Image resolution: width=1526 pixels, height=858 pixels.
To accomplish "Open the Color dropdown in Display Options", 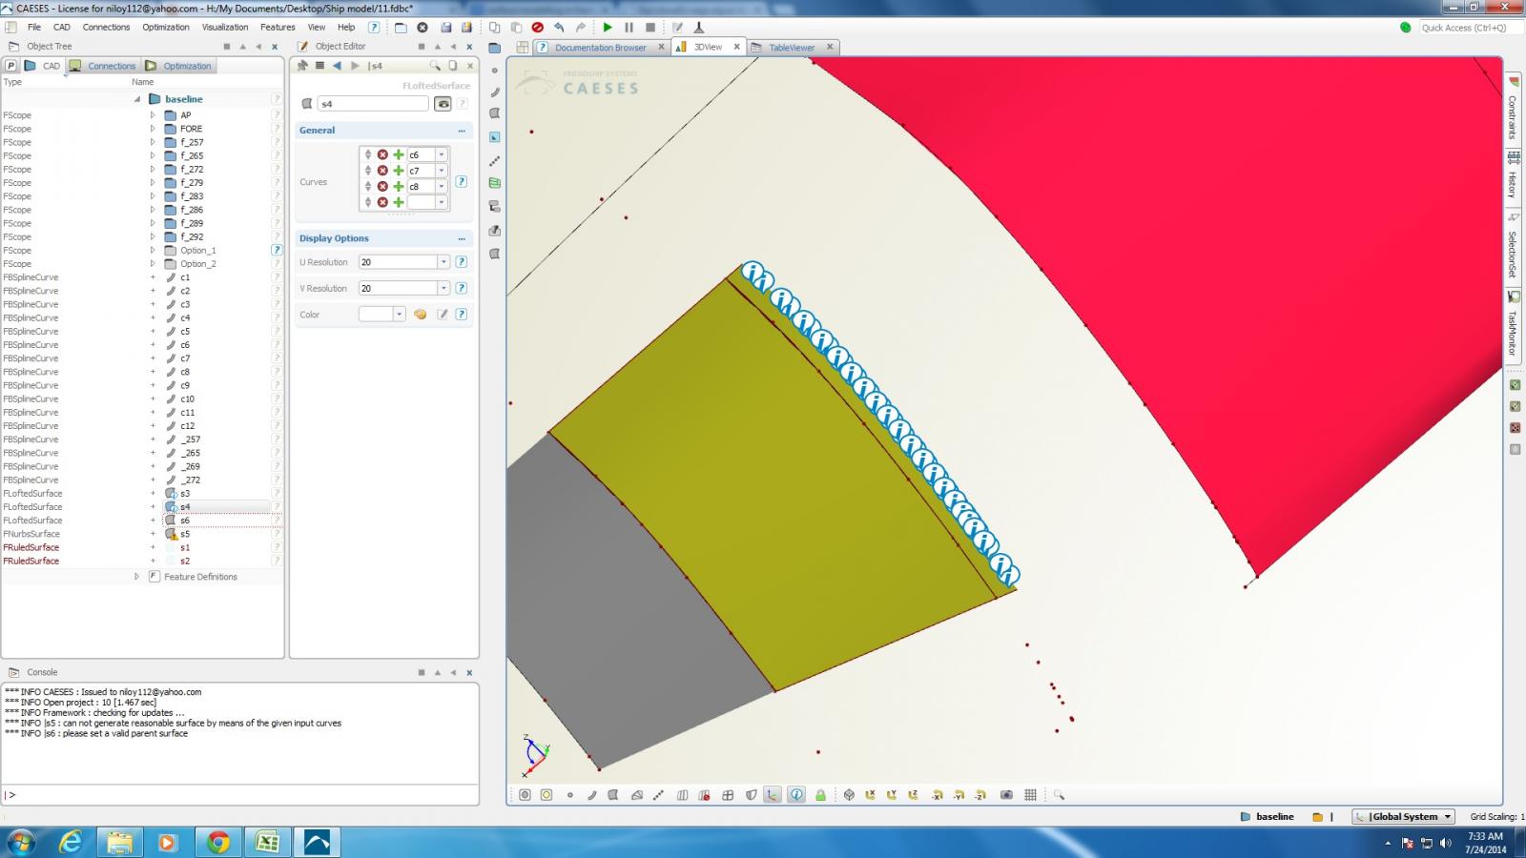I will 400,315.
